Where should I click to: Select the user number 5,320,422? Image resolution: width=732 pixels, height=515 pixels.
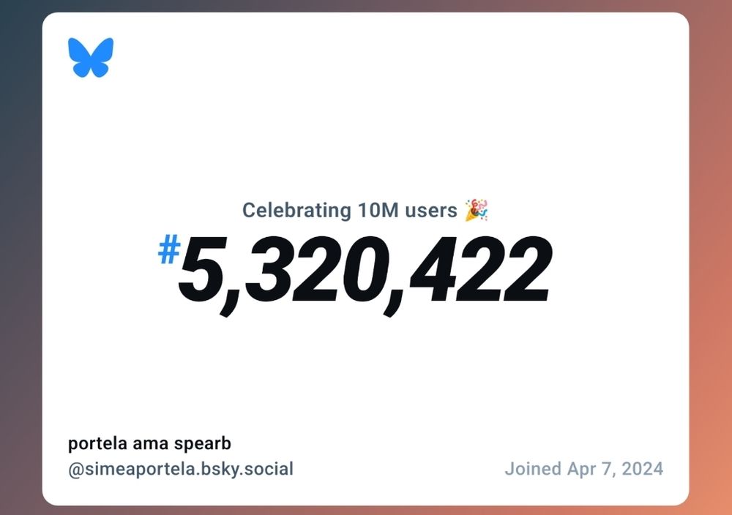tap(364, 272)
